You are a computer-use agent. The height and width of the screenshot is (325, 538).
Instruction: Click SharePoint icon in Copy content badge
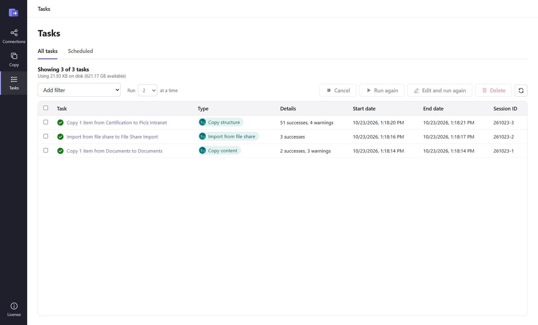pos(202,151)
